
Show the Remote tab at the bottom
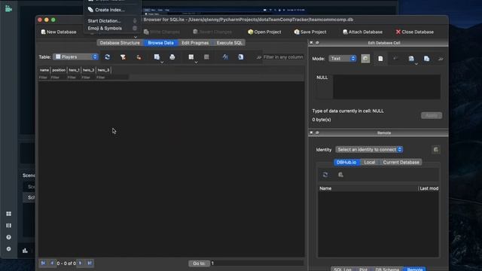[414, 269]
